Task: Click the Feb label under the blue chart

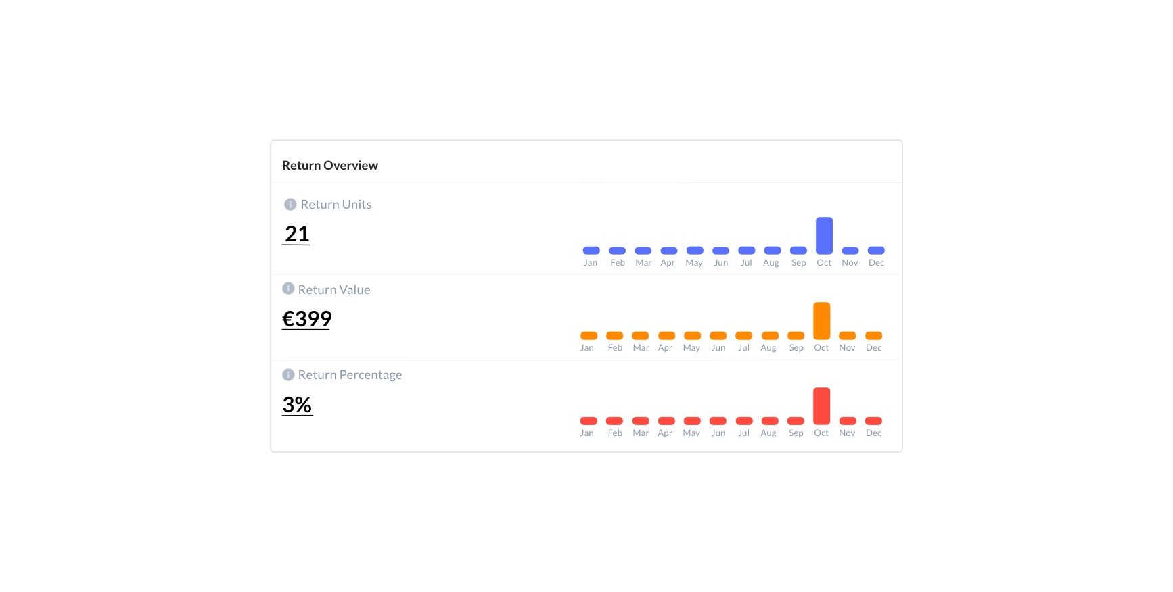Action: point(618,263)
